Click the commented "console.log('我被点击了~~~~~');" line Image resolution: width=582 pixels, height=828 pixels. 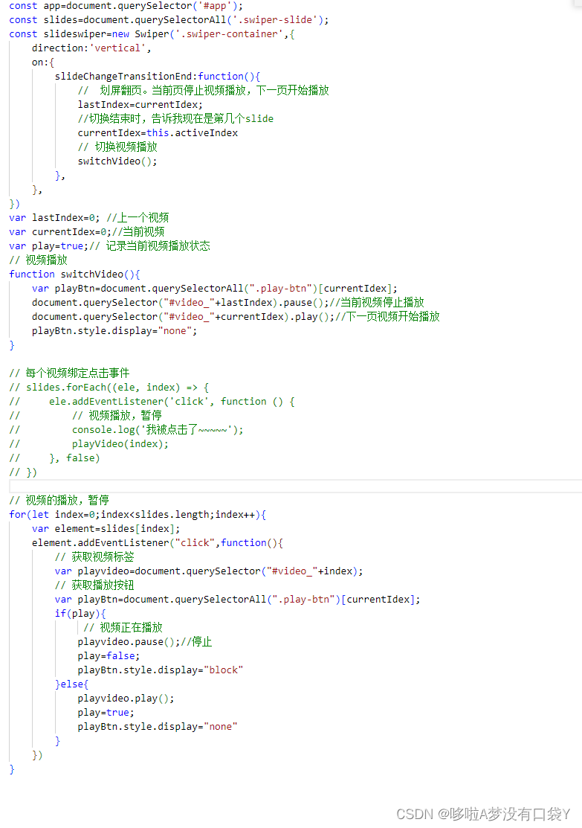click(126, 430)
